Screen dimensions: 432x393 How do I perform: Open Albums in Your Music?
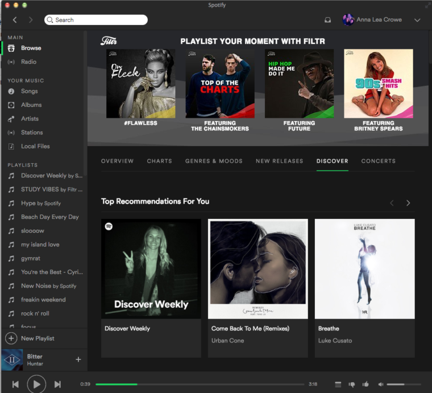[31, 105]
